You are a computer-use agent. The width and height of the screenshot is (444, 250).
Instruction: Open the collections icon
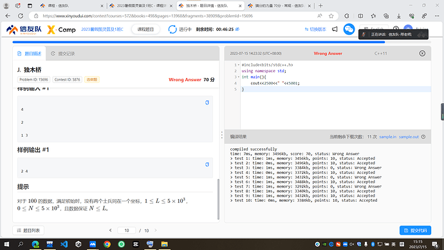pos(386,16)
